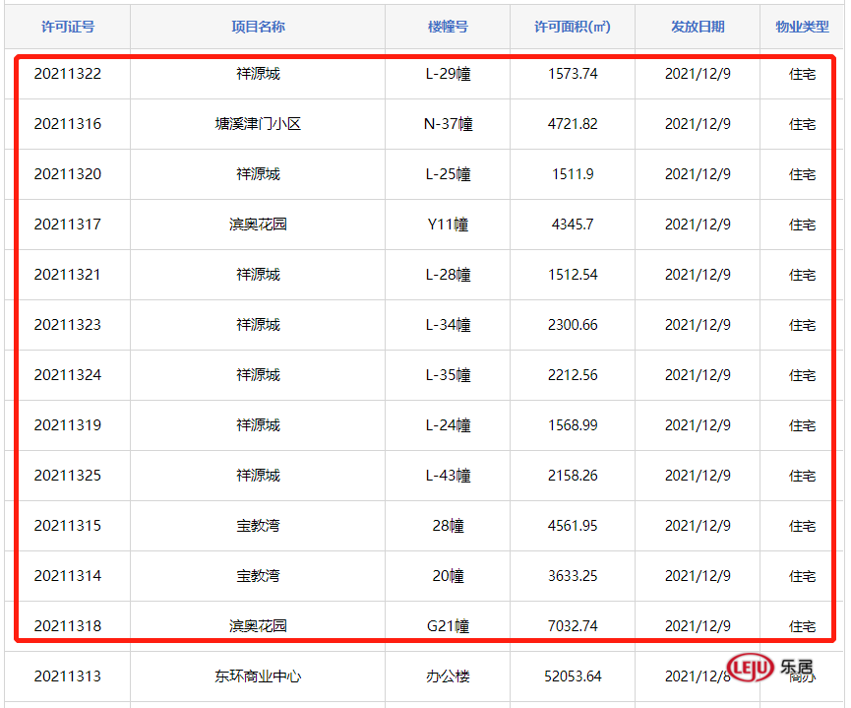Click date 2021/12/9 in 20211322 row
The image size is (851, 708).
tap(698, 74)
